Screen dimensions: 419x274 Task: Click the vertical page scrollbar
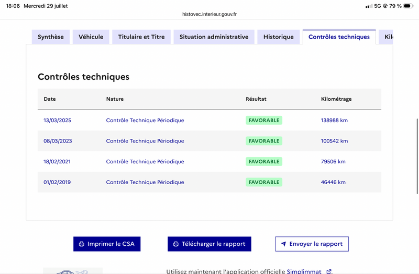click(417, 156)
